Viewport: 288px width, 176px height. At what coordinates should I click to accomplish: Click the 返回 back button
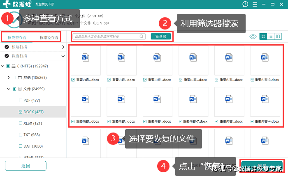pos(26,166)
